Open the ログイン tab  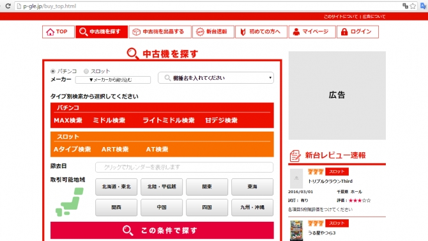click(x=358, y=32)
